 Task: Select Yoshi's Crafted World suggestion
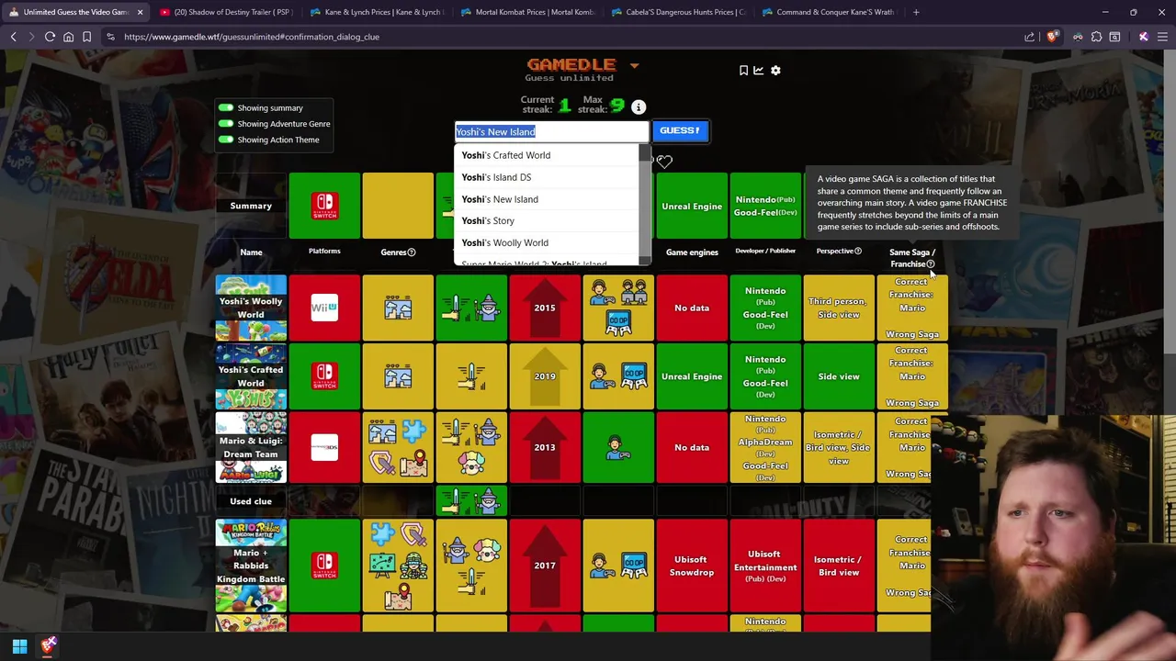point(548,155)
